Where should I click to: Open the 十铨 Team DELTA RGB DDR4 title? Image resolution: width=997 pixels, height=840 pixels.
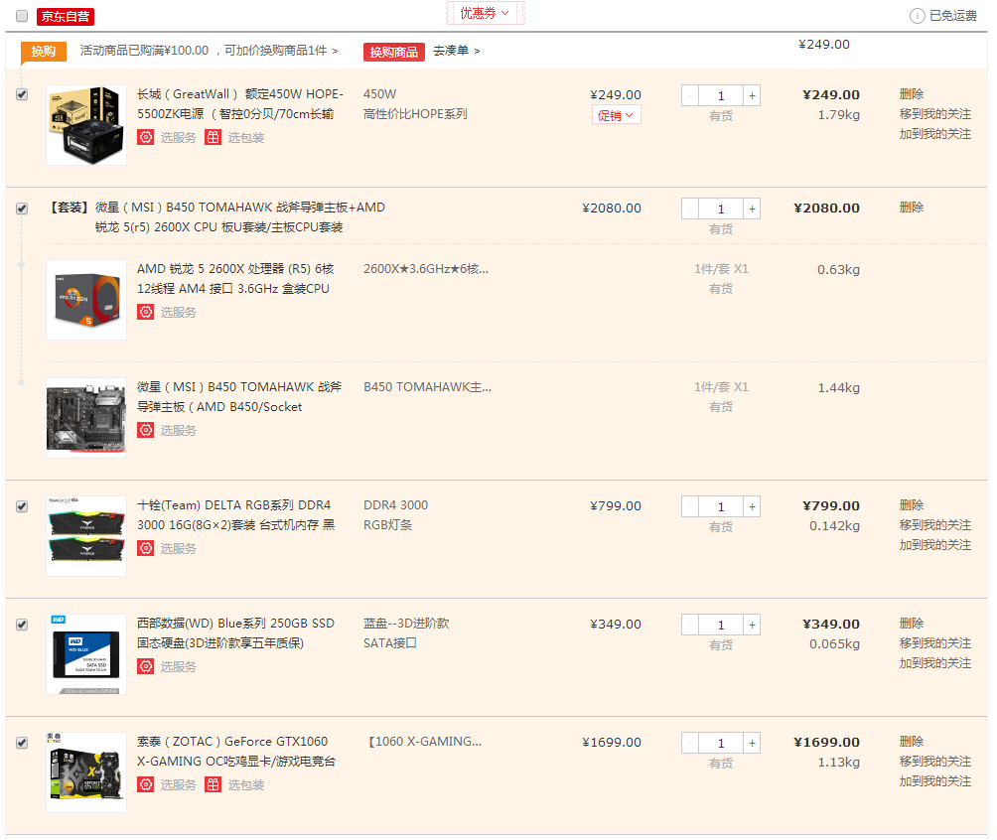[236, 515]
